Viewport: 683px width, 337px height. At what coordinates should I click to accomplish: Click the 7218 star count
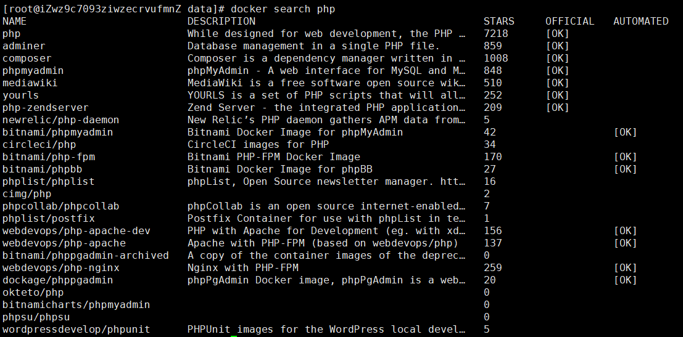pyautogui.click(x=496, y=33)
